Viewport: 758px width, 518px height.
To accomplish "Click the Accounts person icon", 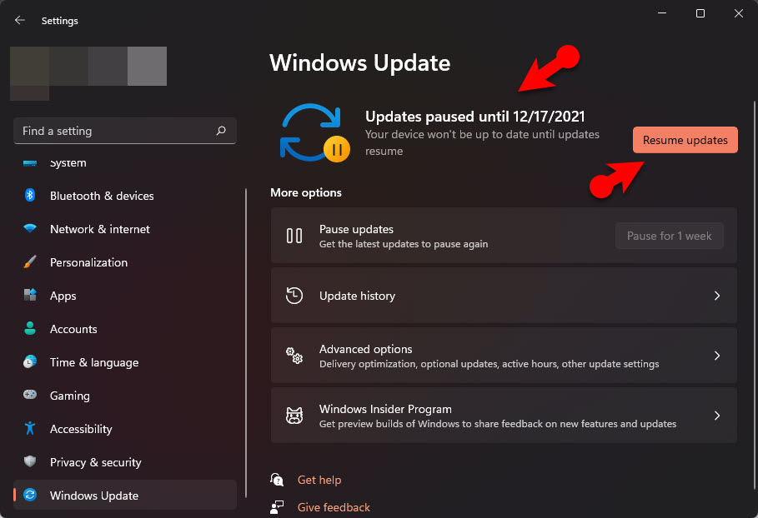I will [30, 328].
